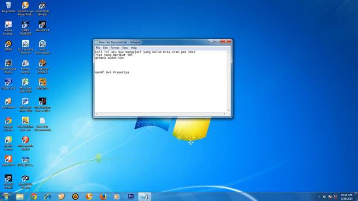The height and width of the screenshot is (201, 358).
Task: Click Notepad horizontal scrollbar right arrow
Action: (225, 114)
